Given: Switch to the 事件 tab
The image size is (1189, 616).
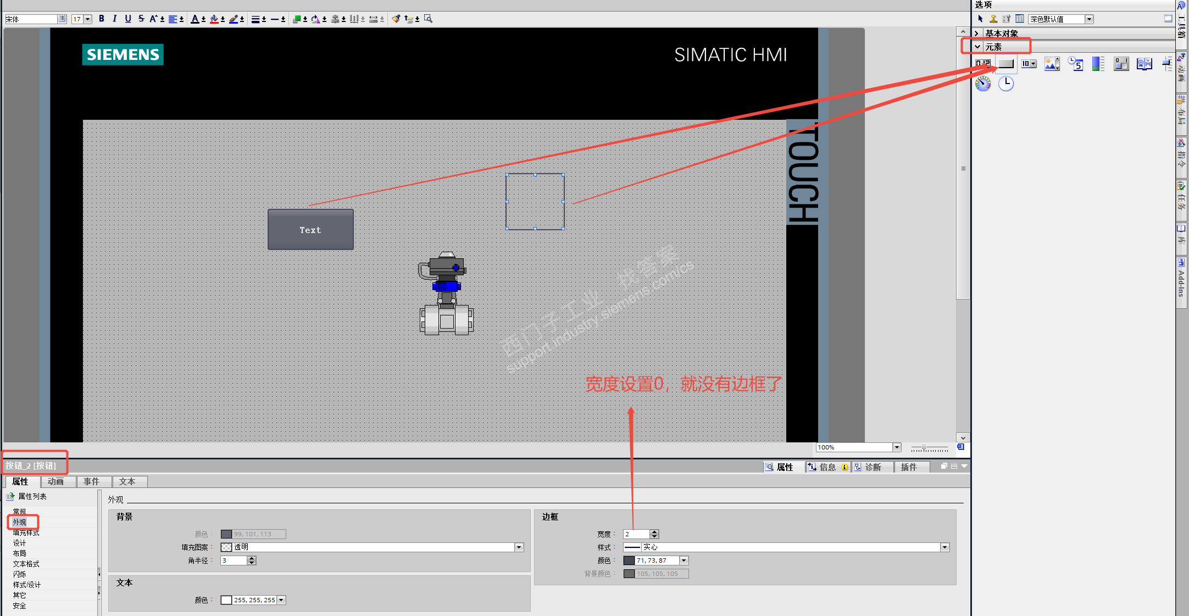Looking at the screenshot, I should pyautogui.click(x=91, y=482).
